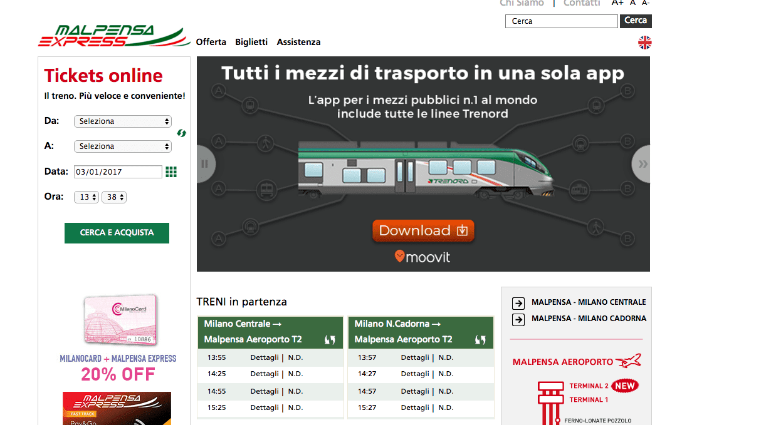Click the CERCA E ACQUISTA button
The width and height of the screenshot is (766, 425).
117,233
